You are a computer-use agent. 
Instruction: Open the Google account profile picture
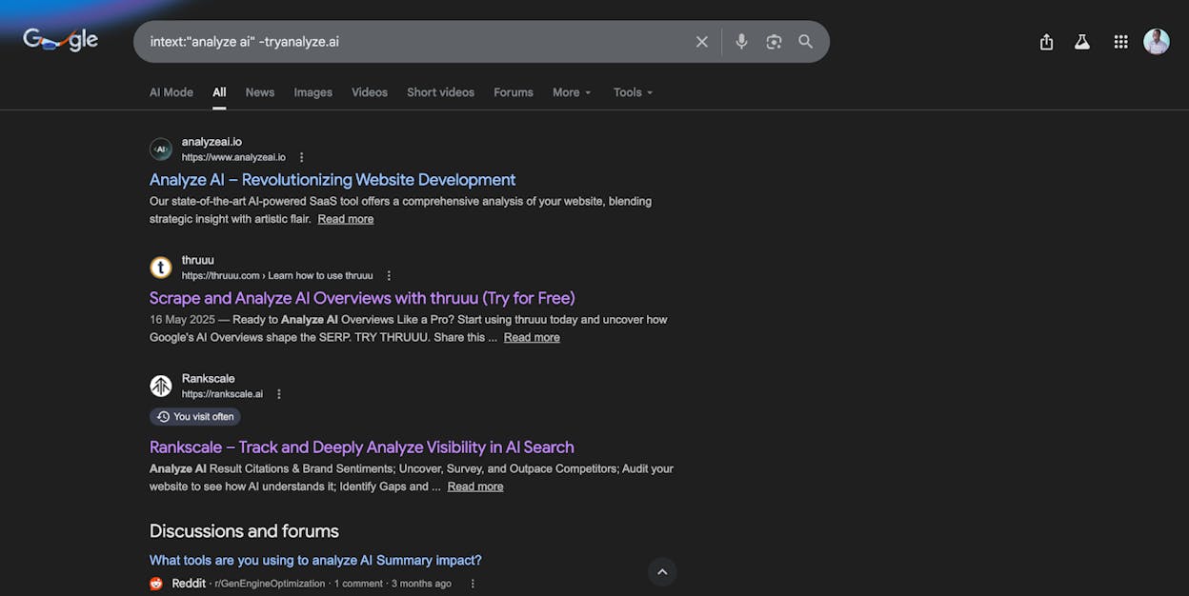click(x=1157, y=42)
